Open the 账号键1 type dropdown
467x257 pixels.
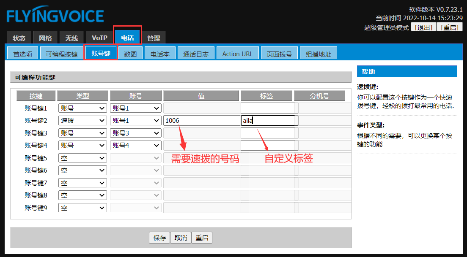pyautogui.click(x=82, y=108)
